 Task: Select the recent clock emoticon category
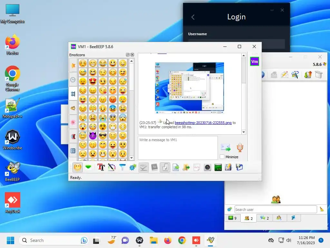(73, 80)
